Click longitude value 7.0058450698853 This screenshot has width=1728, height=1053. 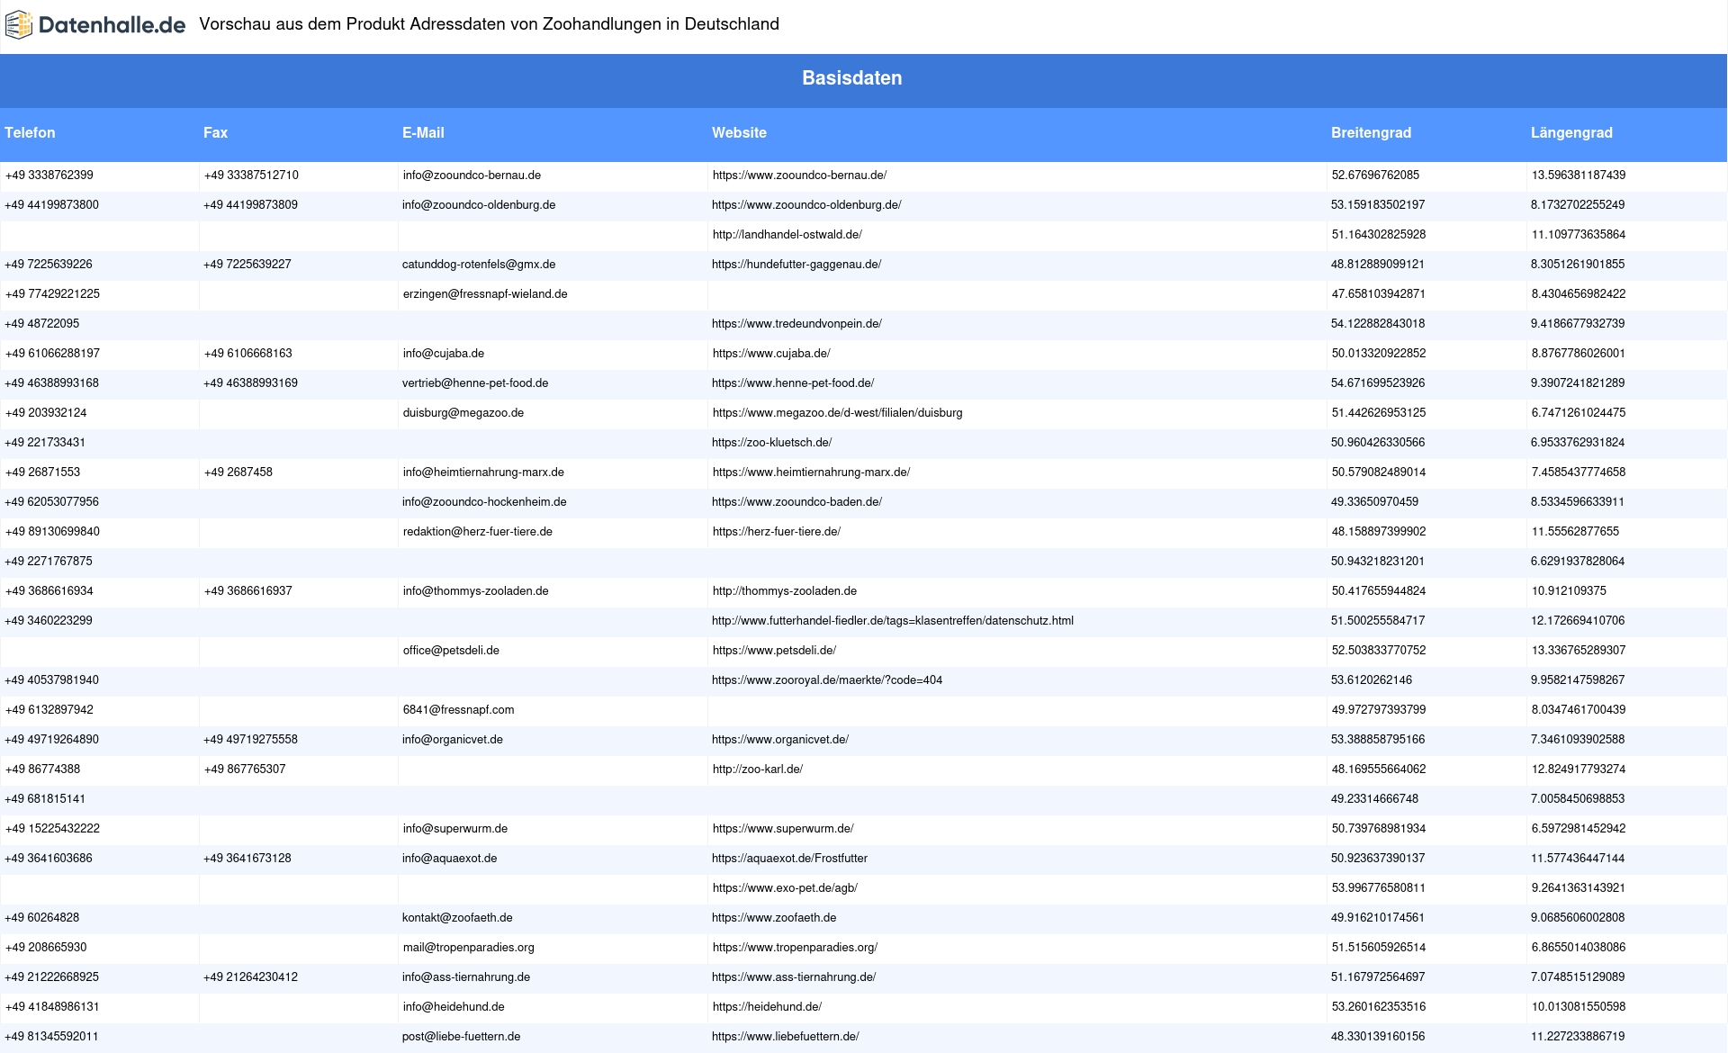1578,799
